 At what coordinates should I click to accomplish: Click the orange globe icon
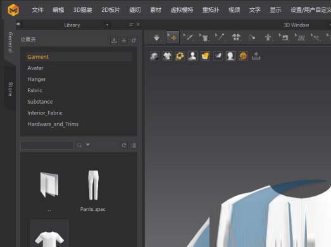(243, 56)
